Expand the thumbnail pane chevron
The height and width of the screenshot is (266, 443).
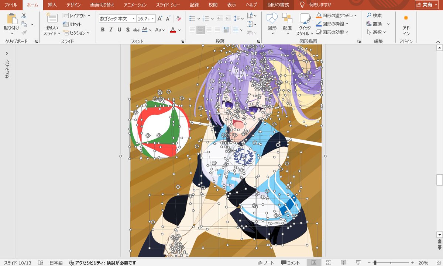point(7,53)
